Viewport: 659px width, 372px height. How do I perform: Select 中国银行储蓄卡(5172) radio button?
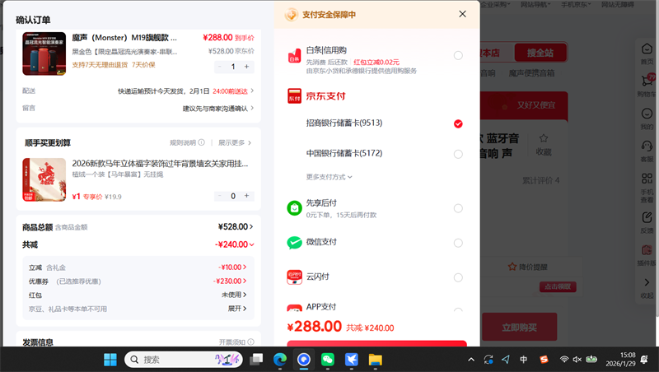click(458, 154)
